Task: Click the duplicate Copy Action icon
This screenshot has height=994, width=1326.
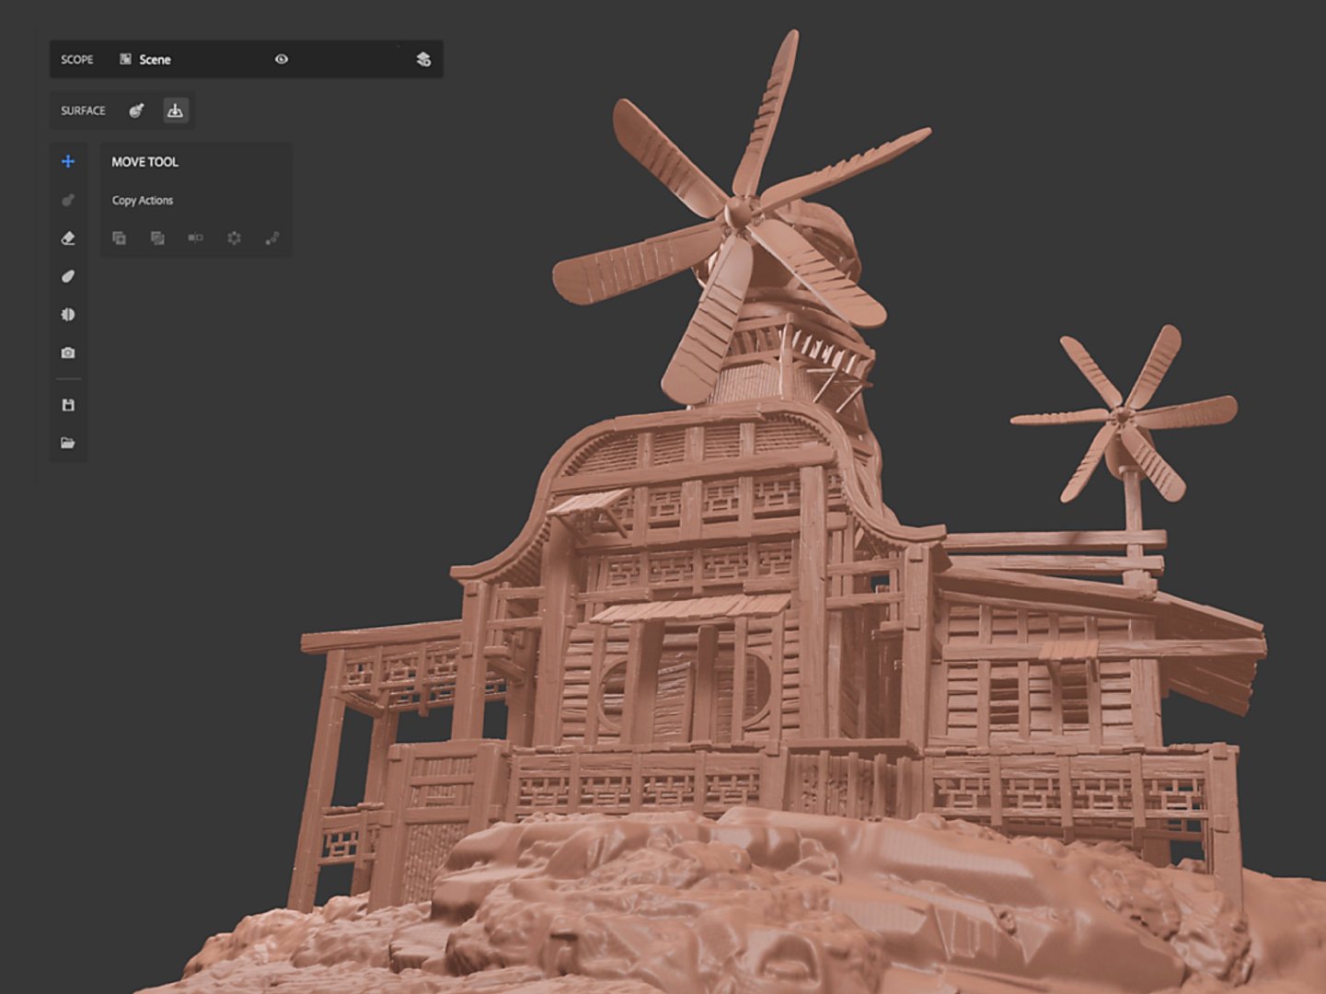Action: pyautogui.click(x=120, y=238)
